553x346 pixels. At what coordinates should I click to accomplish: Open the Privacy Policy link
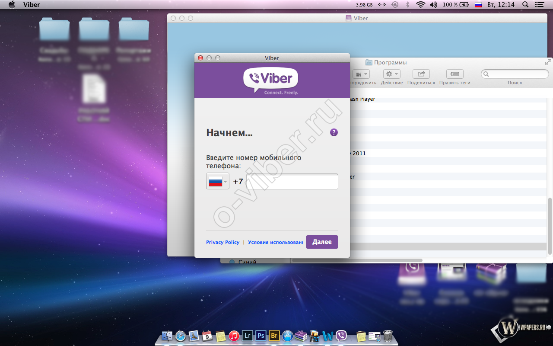click(x=222, y=242)
